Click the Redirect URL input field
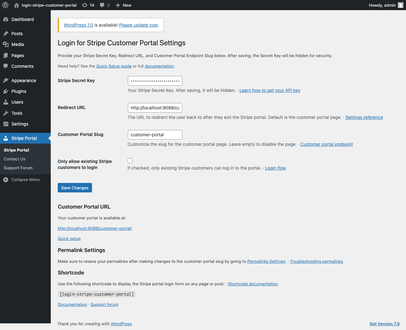 155,108
